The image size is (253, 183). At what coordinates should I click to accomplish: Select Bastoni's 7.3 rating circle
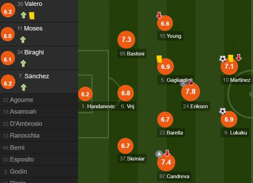click(x=126, y=40)
